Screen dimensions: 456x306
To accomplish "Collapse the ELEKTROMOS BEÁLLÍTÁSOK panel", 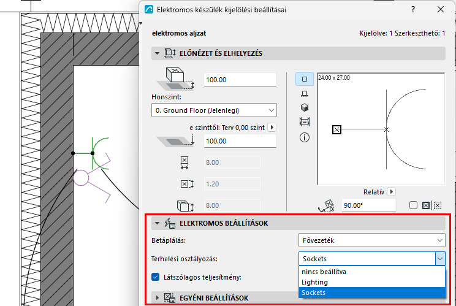I will tap(158, 223).
